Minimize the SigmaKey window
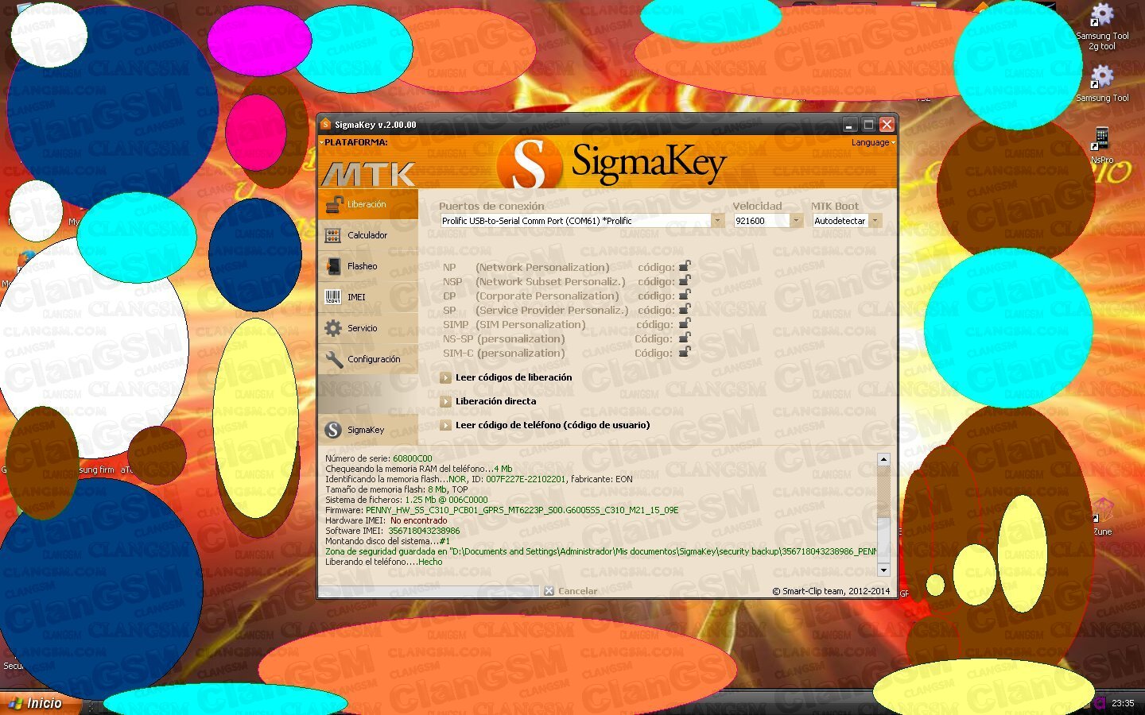1145x715 pixels. coord(850,125)
